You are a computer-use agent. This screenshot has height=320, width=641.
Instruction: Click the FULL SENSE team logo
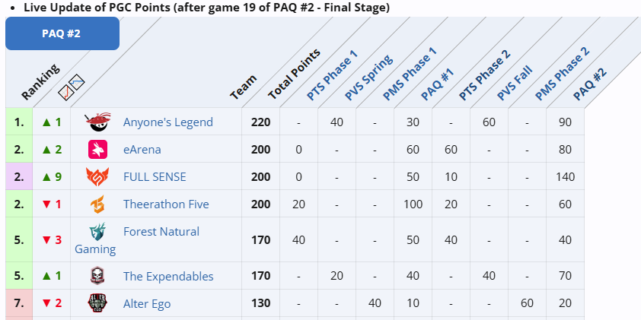coord(98,176)
